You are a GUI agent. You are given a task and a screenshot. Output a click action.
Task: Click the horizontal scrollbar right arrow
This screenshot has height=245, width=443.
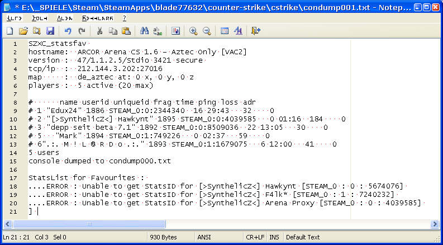(435, 224)
